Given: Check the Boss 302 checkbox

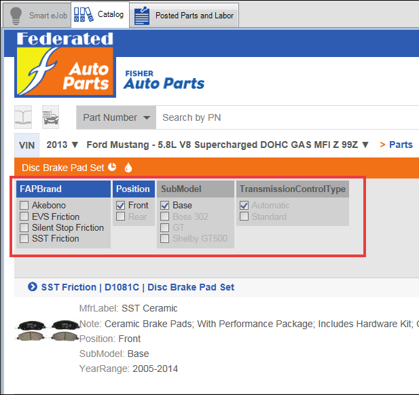Looking at the screenshot, I should click(164, 217).
